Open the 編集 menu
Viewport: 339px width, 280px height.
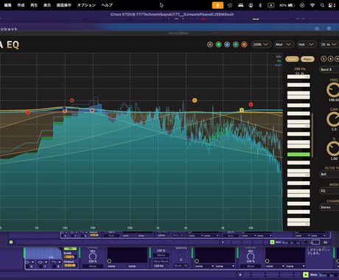click(7, 5)
